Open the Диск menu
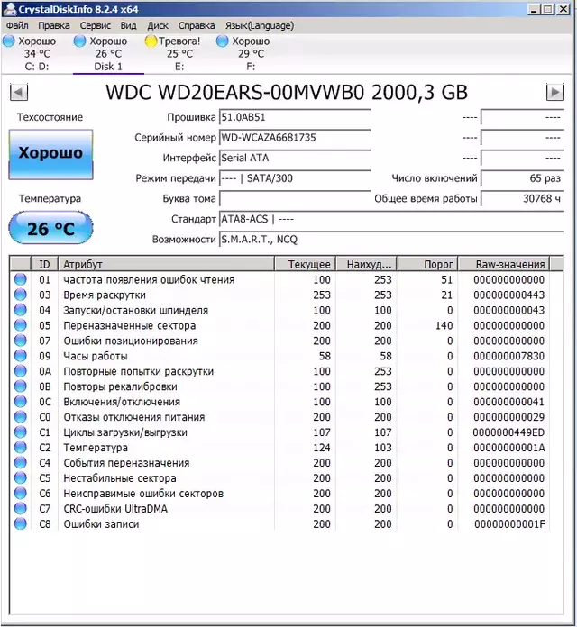Viewport: 577px width, 627px height. (x=158, y=25)
